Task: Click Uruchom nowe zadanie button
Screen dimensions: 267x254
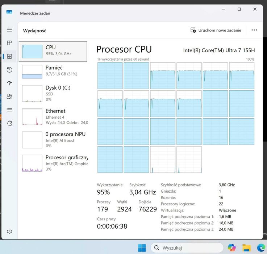Action: click(216, 30)
